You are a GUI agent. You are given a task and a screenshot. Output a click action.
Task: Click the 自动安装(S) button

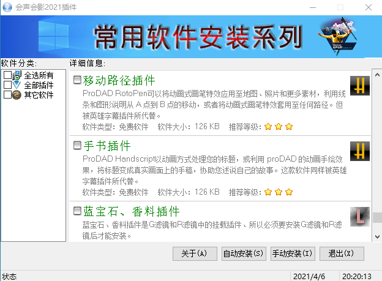click(x=244, y=253)
